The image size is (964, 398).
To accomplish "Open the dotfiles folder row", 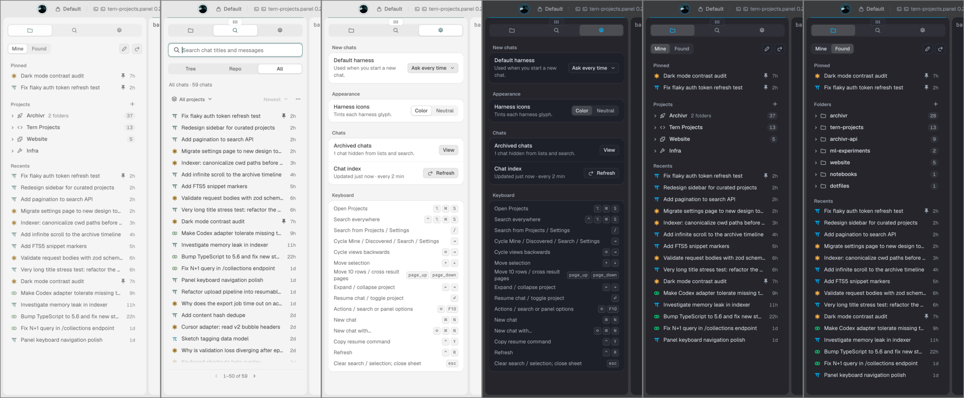I will (877, 186).
